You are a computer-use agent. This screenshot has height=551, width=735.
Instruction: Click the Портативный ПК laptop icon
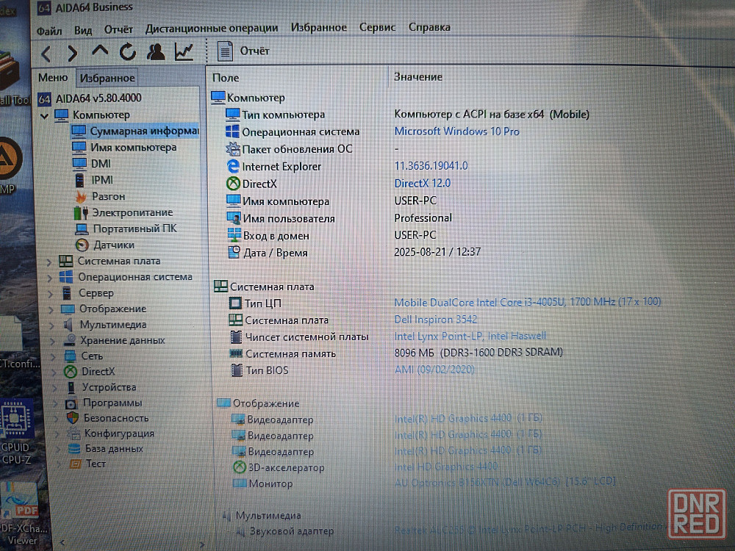82,229
